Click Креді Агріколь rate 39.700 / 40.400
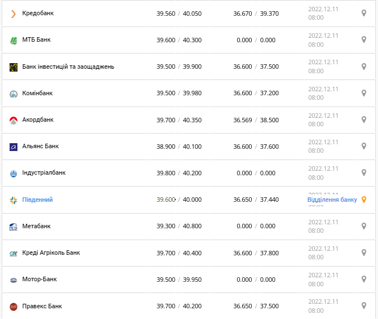This screenshot has height=319, width=378. [x=179, y=254]
